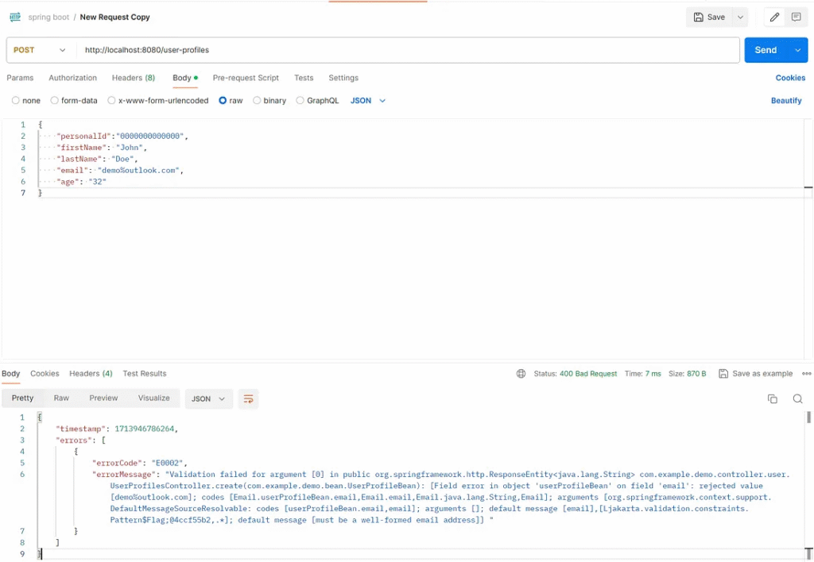Open the Headers (8) request tab
This screenshot has width=814, height=562.
(134, 78)
